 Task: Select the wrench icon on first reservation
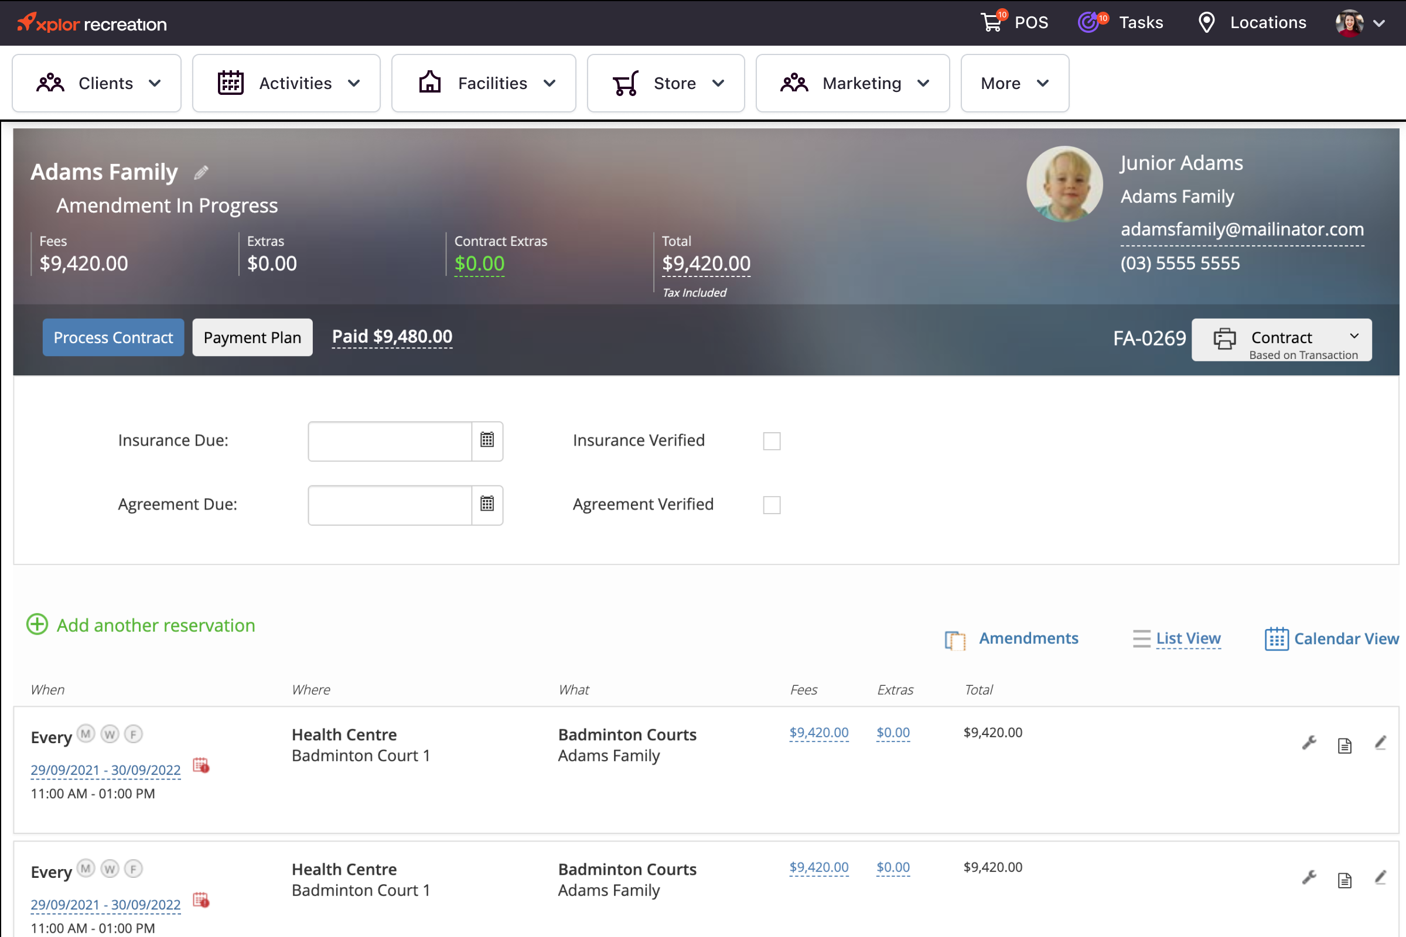pyautogui.click(x=1309, y=743)
